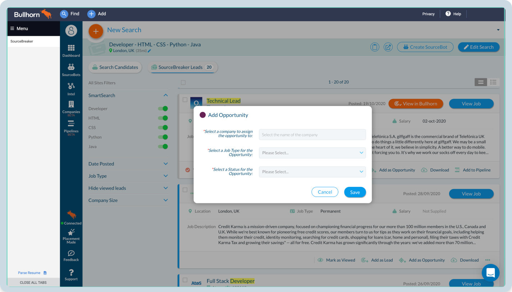
Task: Toggle the Developer SmartSearch switch
Action: tap(163, 109)
